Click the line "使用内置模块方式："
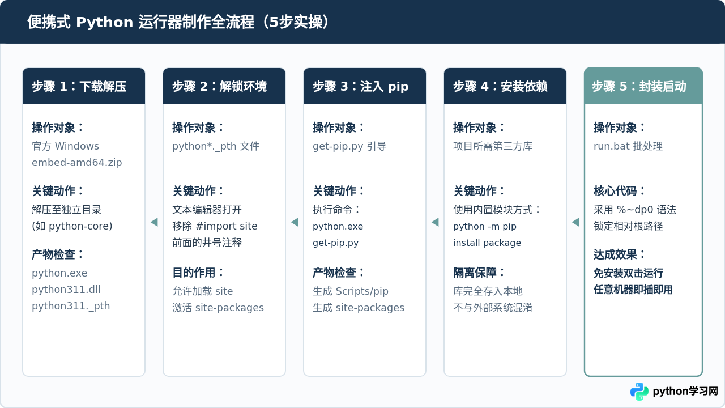 tap(497, 210)
